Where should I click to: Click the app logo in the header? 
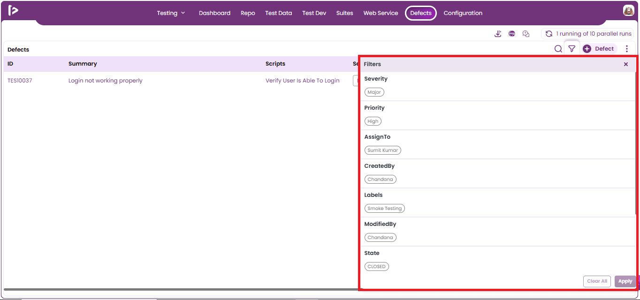(13, 10)
